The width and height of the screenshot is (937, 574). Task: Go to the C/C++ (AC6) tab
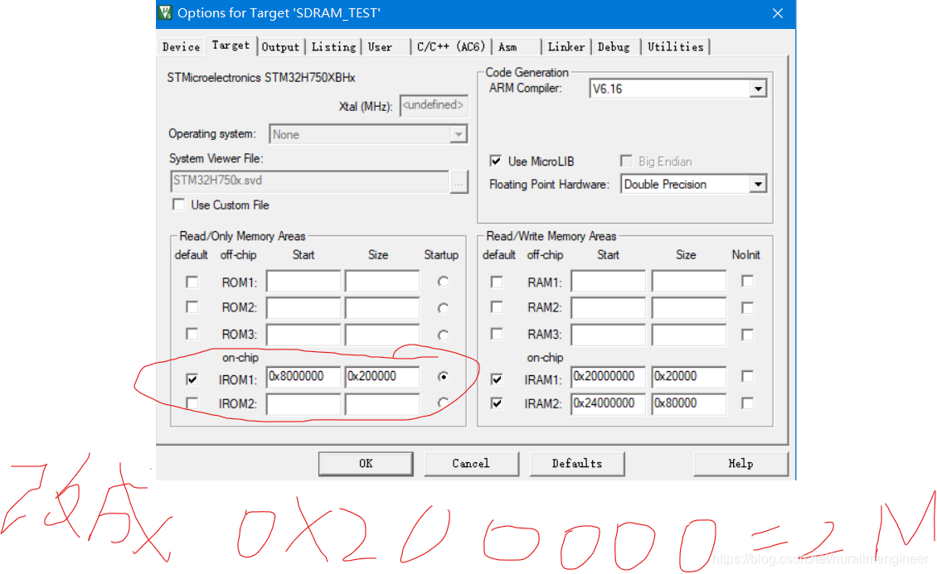pos(451,46)
